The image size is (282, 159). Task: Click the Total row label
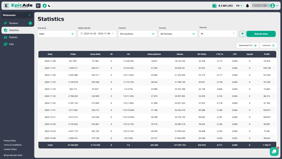tap(50, 145)
